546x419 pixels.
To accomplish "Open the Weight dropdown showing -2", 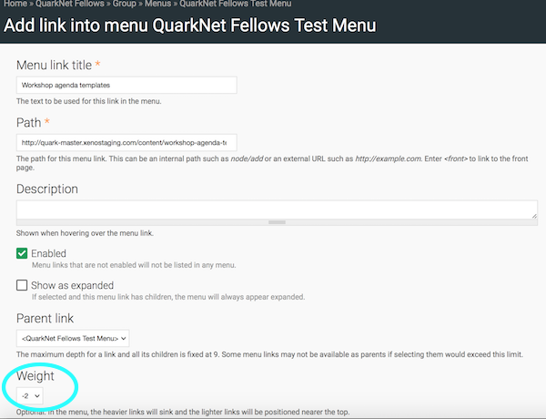I will click(x=30, y=396).
